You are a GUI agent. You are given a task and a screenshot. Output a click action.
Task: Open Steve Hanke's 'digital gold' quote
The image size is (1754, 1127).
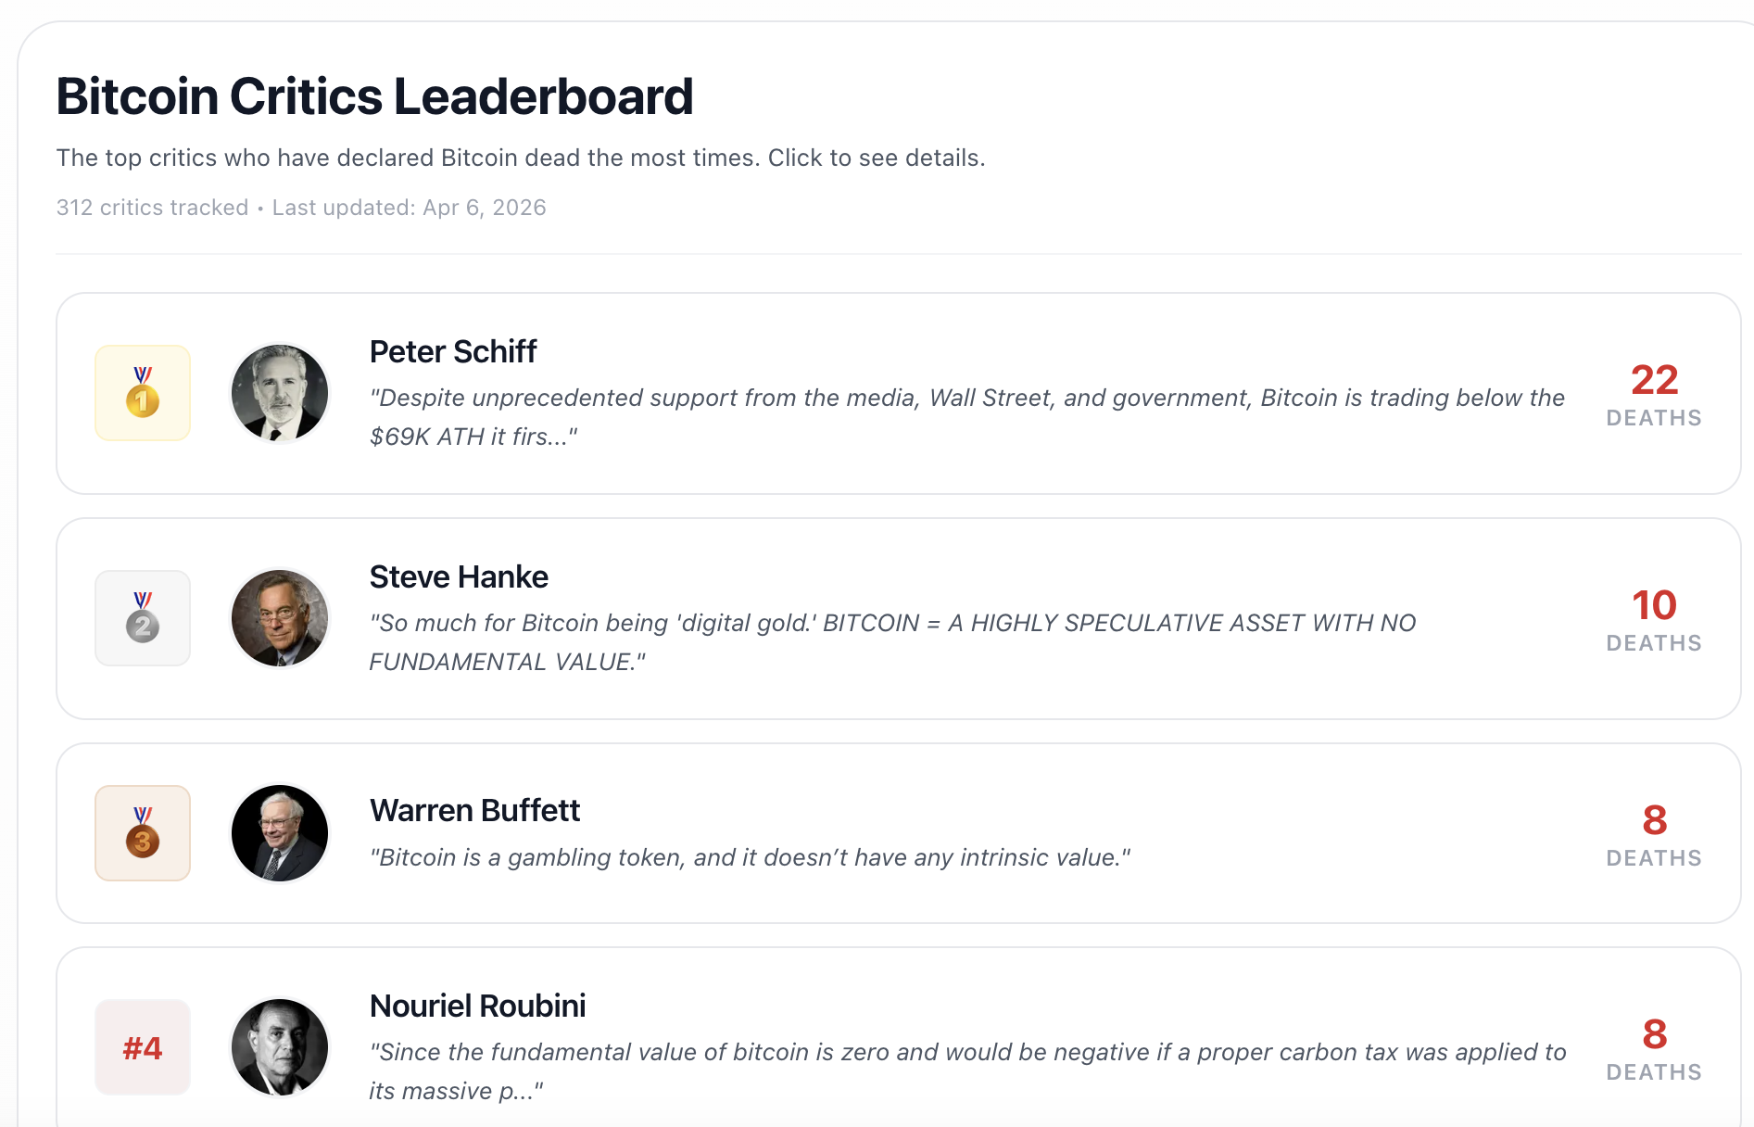click(892, 642)
